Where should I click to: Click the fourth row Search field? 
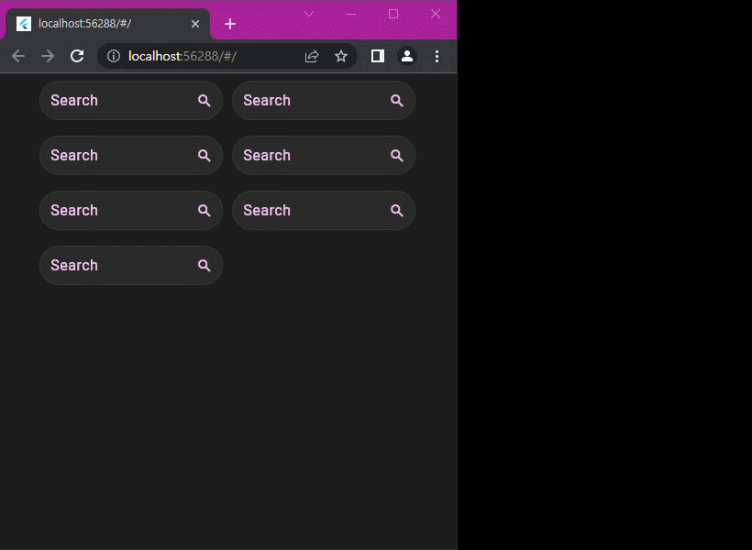coord(131,265)
